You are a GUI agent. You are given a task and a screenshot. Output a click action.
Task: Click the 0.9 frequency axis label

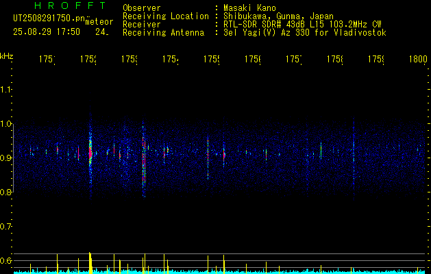pyautogui.click(x=5, y=158)
